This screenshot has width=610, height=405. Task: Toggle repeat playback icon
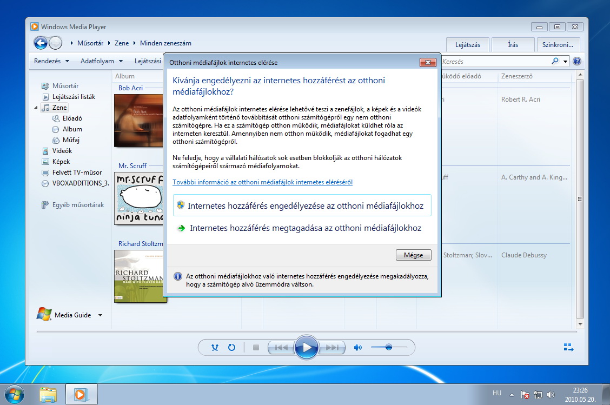[231, 348]
